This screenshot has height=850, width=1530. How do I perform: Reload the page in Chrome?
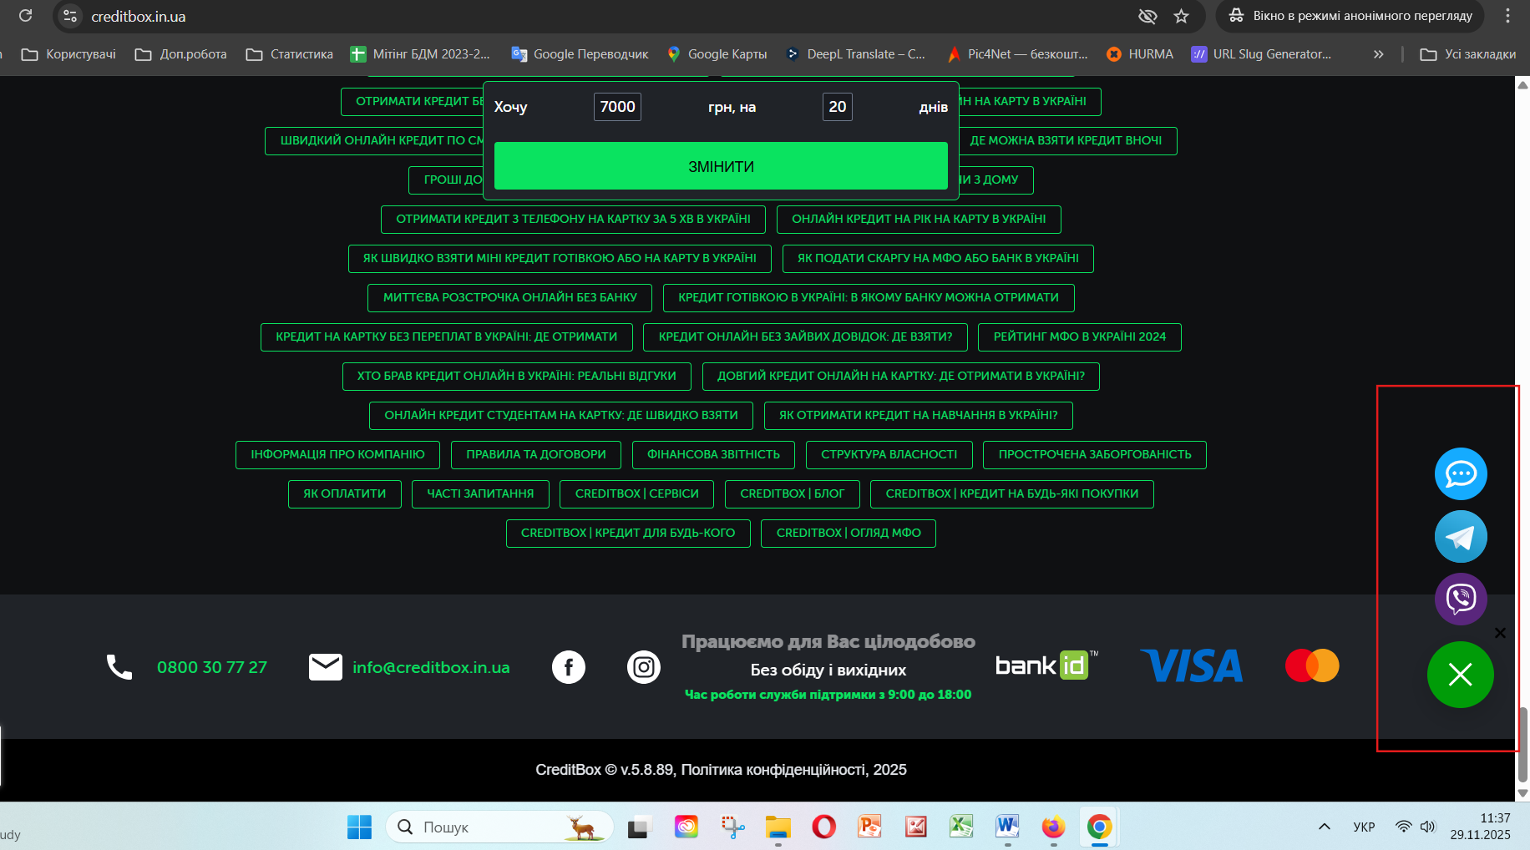tap(26, 16)
